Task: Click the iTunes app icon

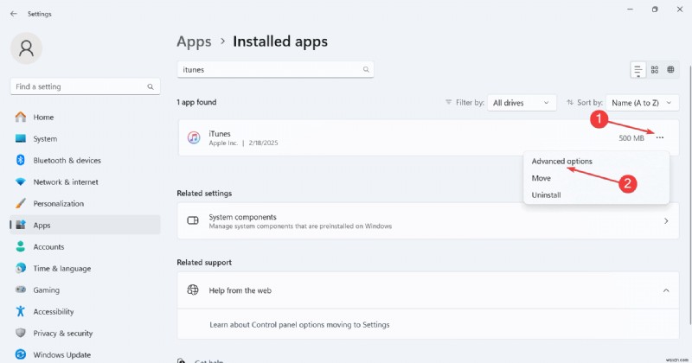Action: coord(194,137)
